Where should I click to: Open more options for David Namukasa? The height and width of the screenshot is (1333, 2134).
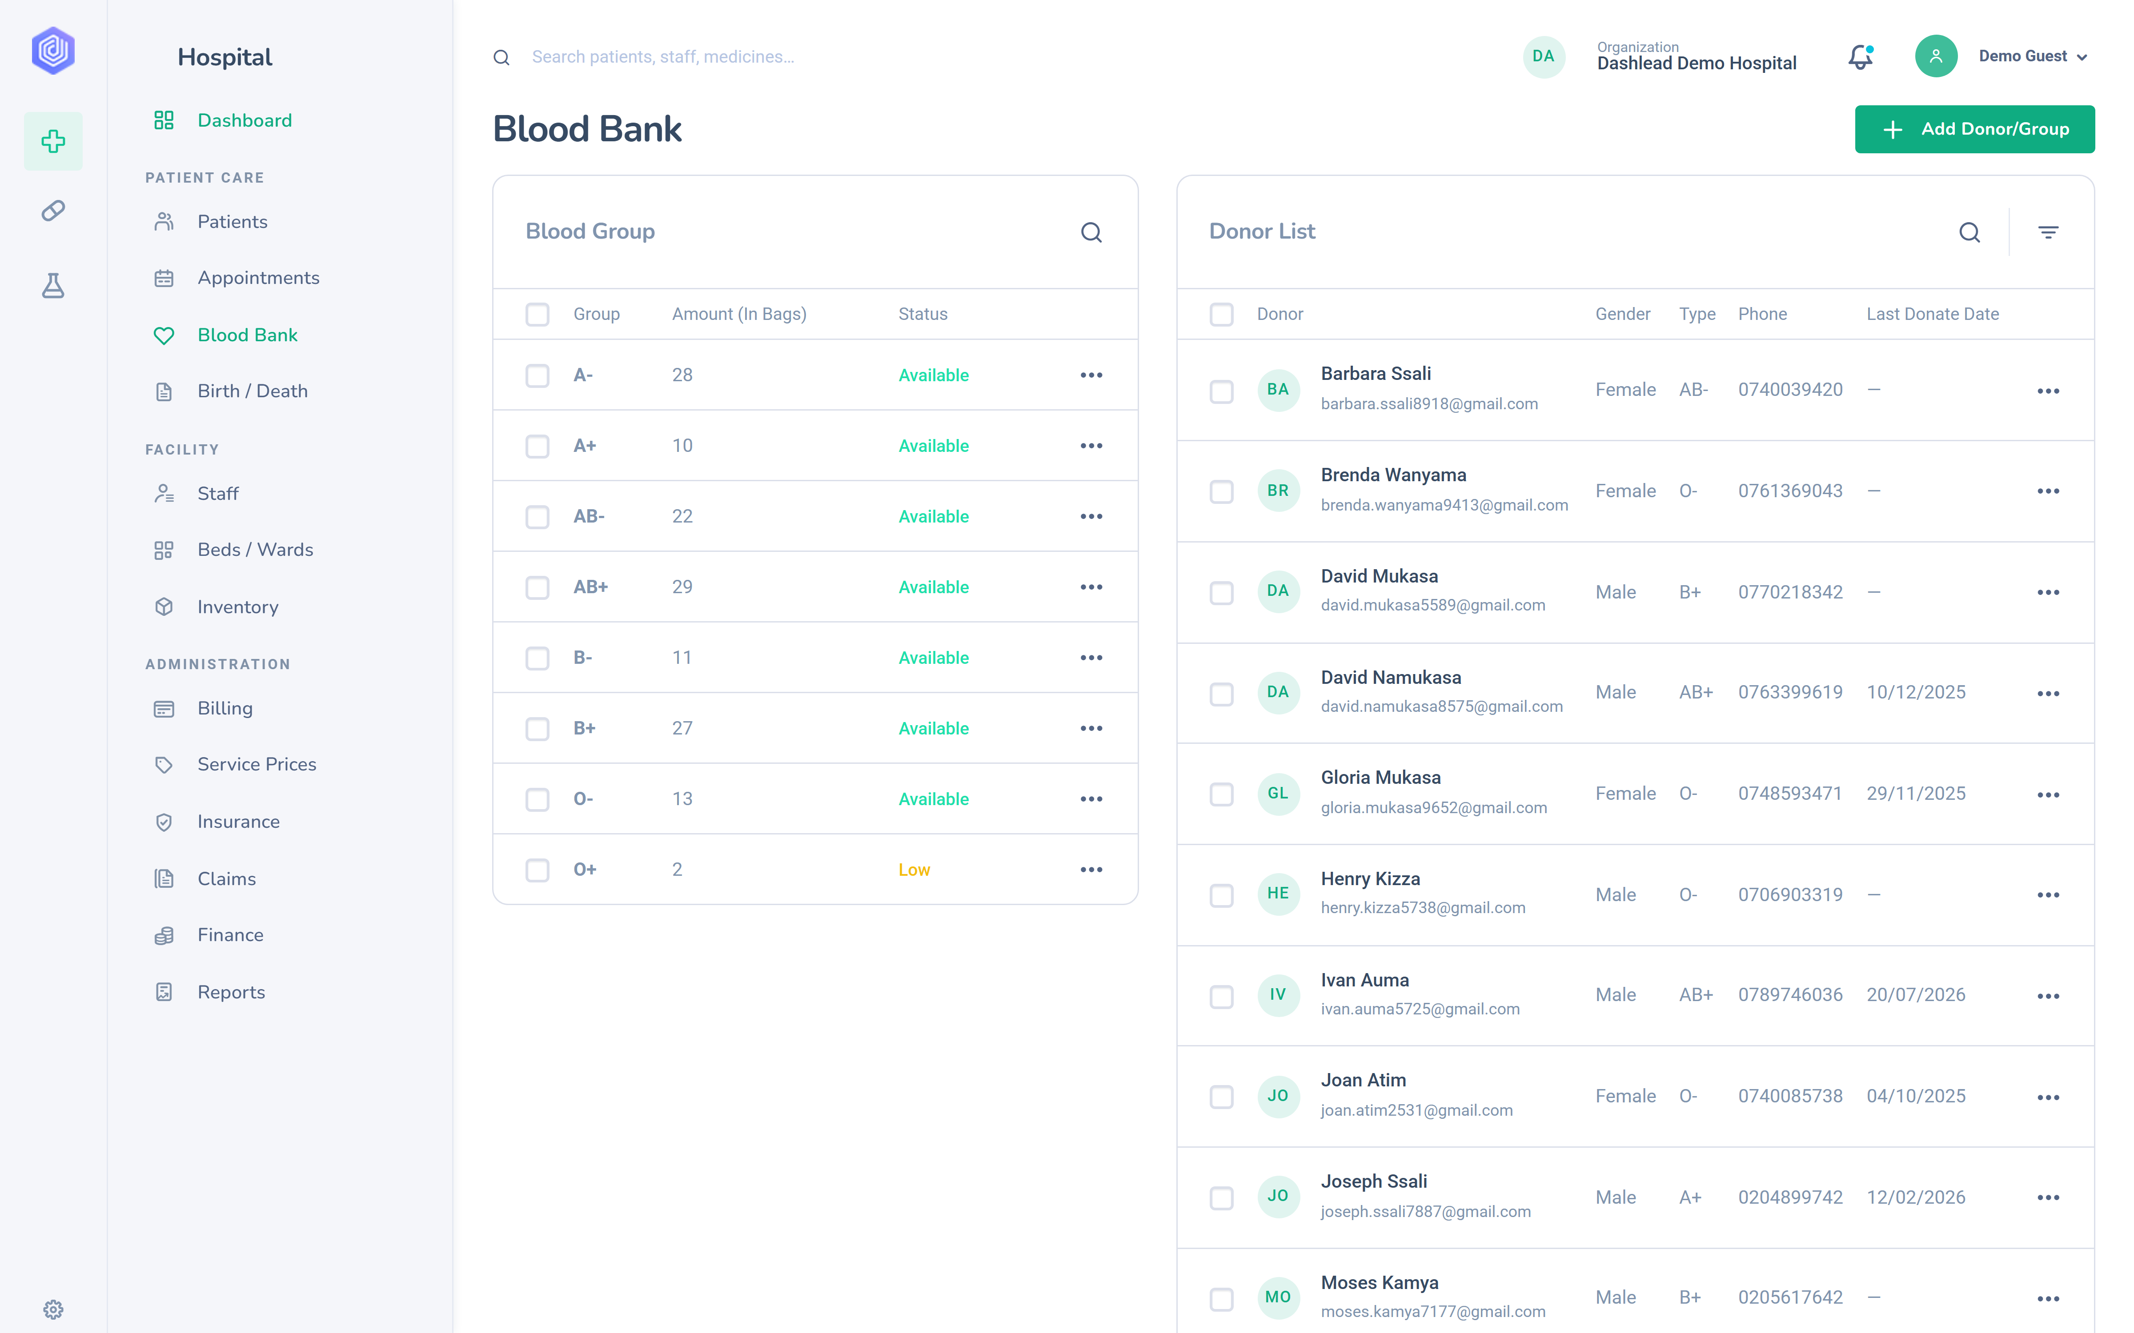[x=2048, y=693]
